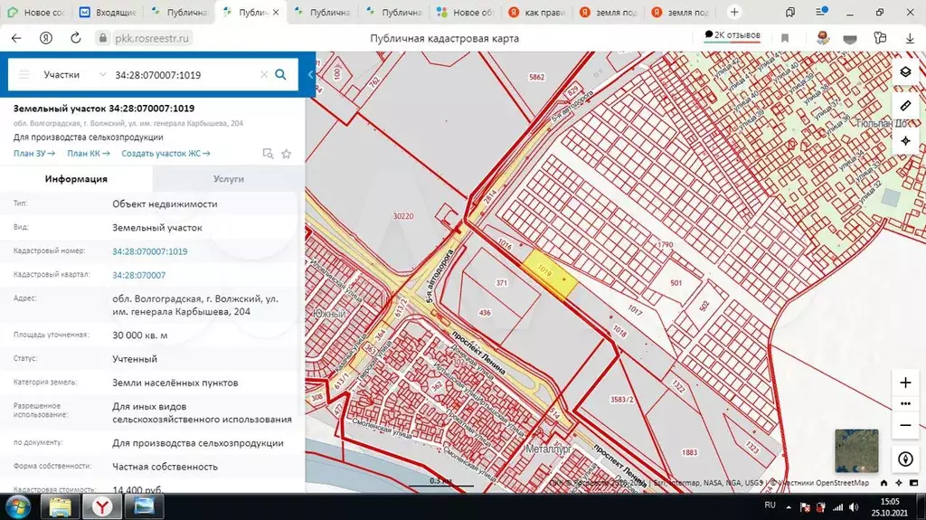Viewport: 926px width, 520px height.
Task: Click the volume speaker tray icon
Action: pyautogui.click(x=854, y=507)
